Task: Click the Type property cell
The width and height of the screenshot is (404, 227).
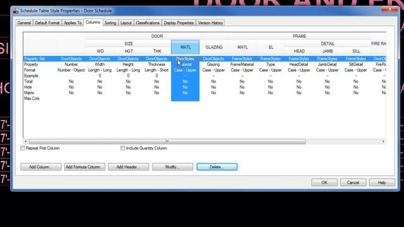Action: [x=270, y=64]
